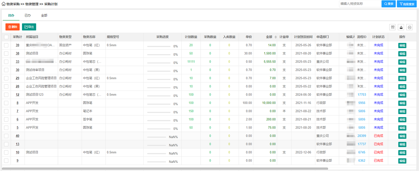The height and width of the screenshot is (171, 419).
Task: Click 固定资产 material type cell
Action: [x=65, y=45]
